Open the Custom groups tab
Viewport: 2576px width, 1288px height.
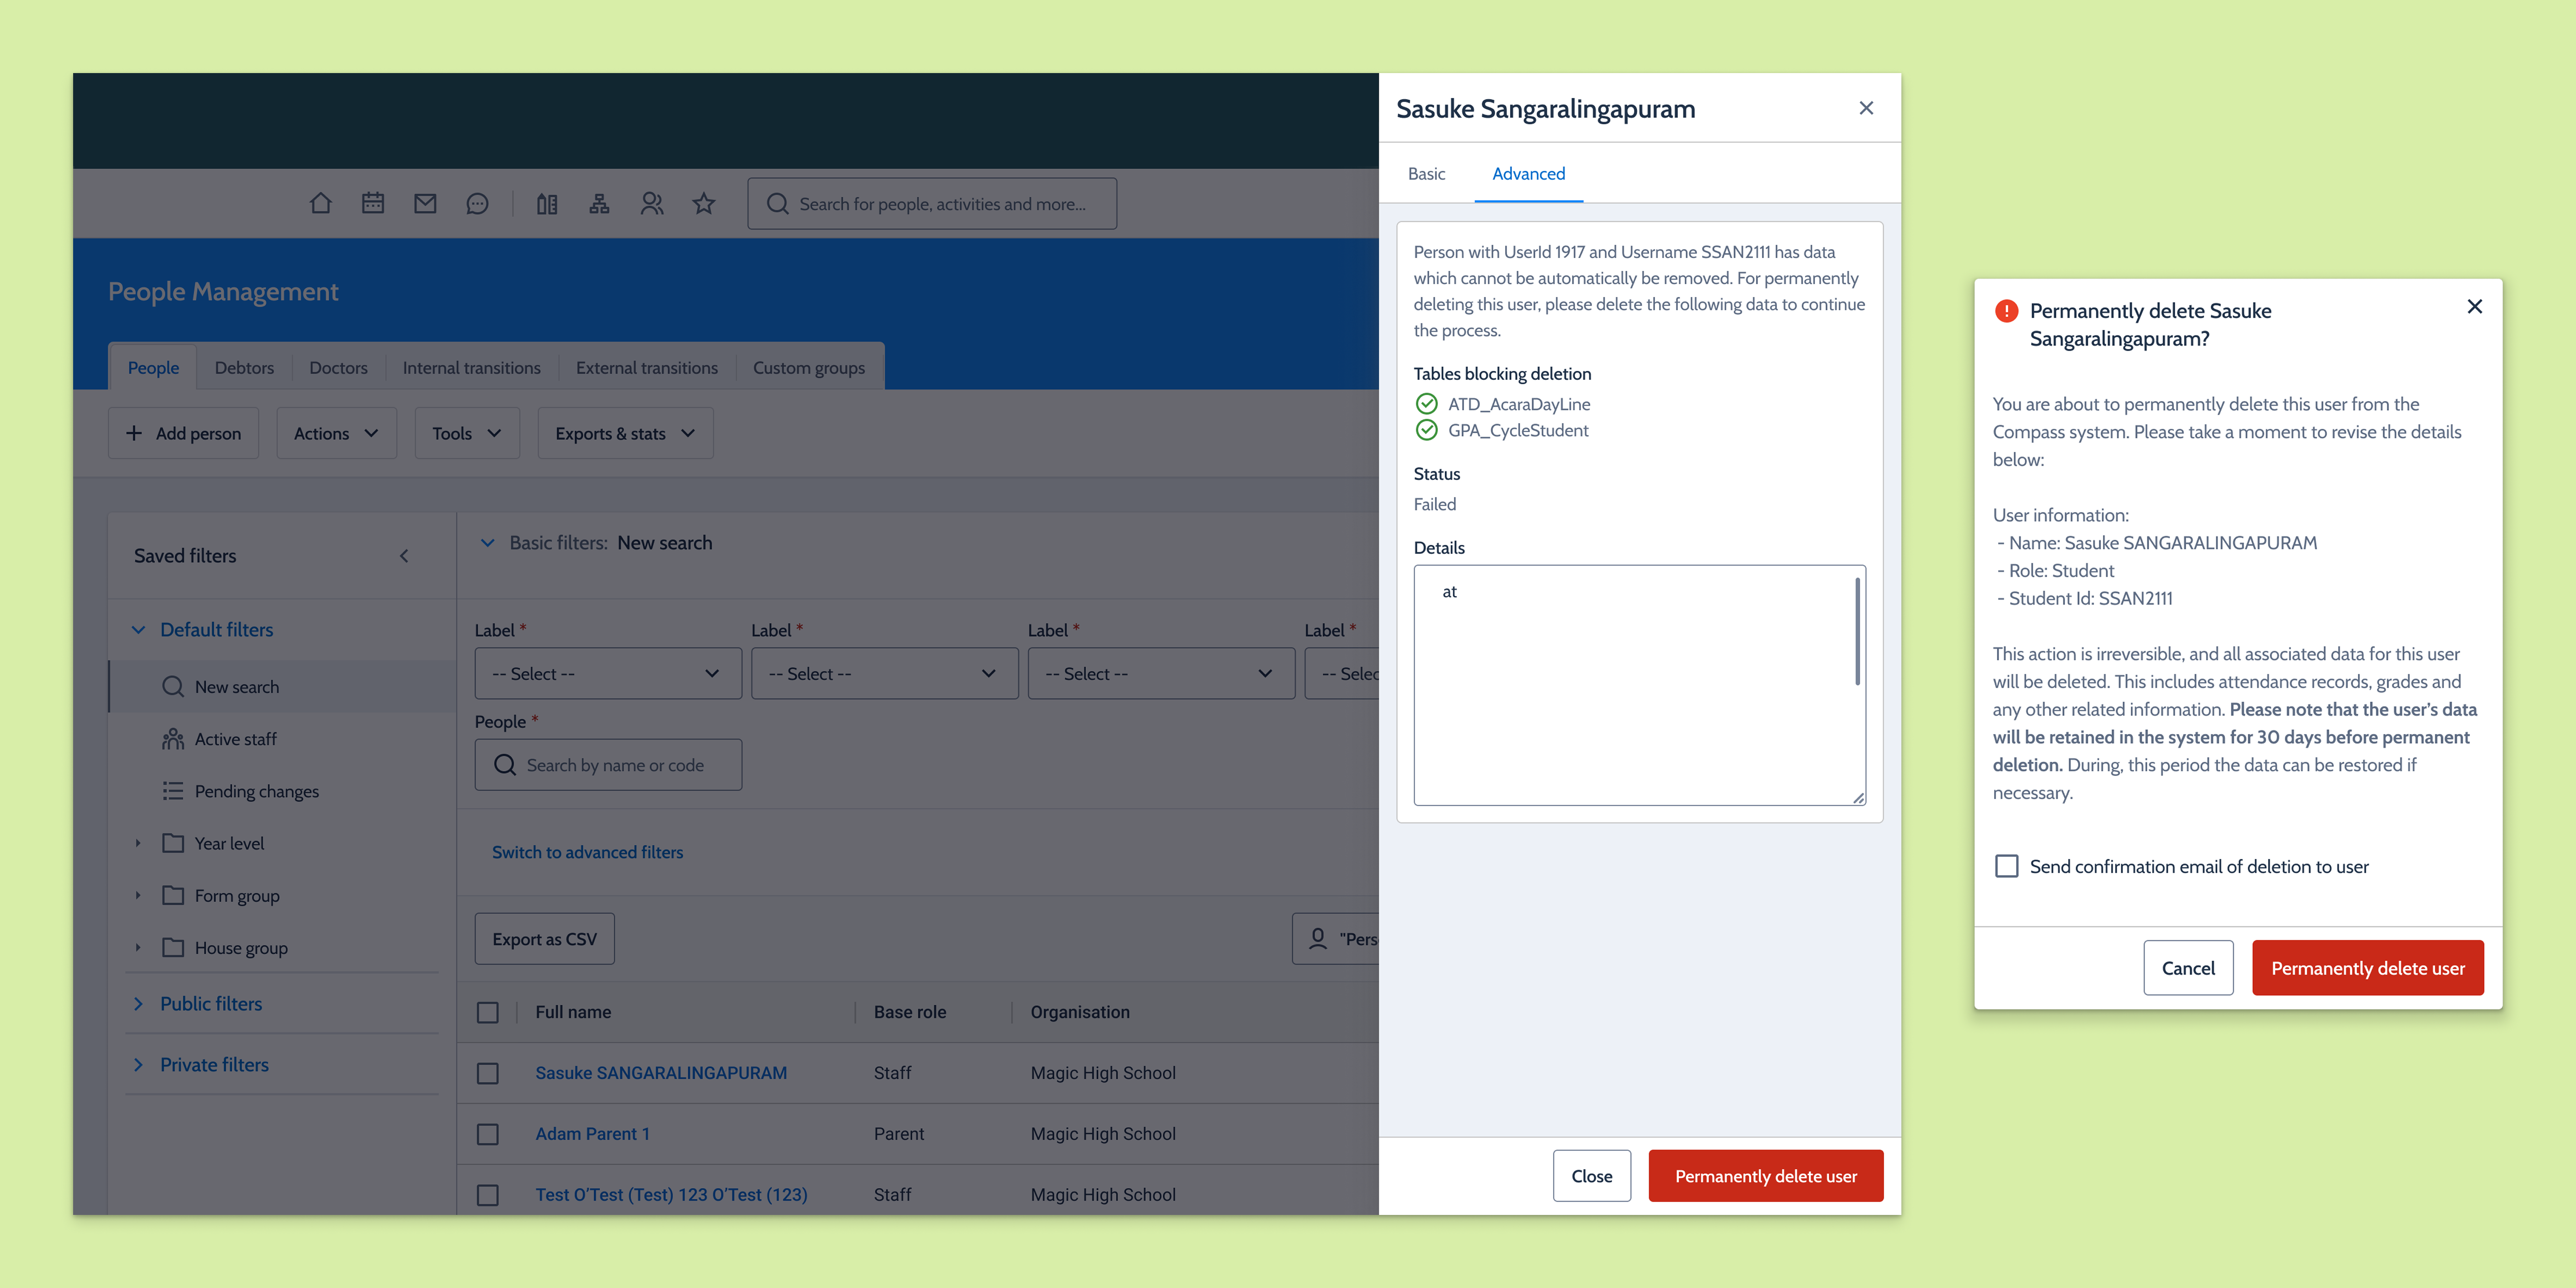click(809, 368)
